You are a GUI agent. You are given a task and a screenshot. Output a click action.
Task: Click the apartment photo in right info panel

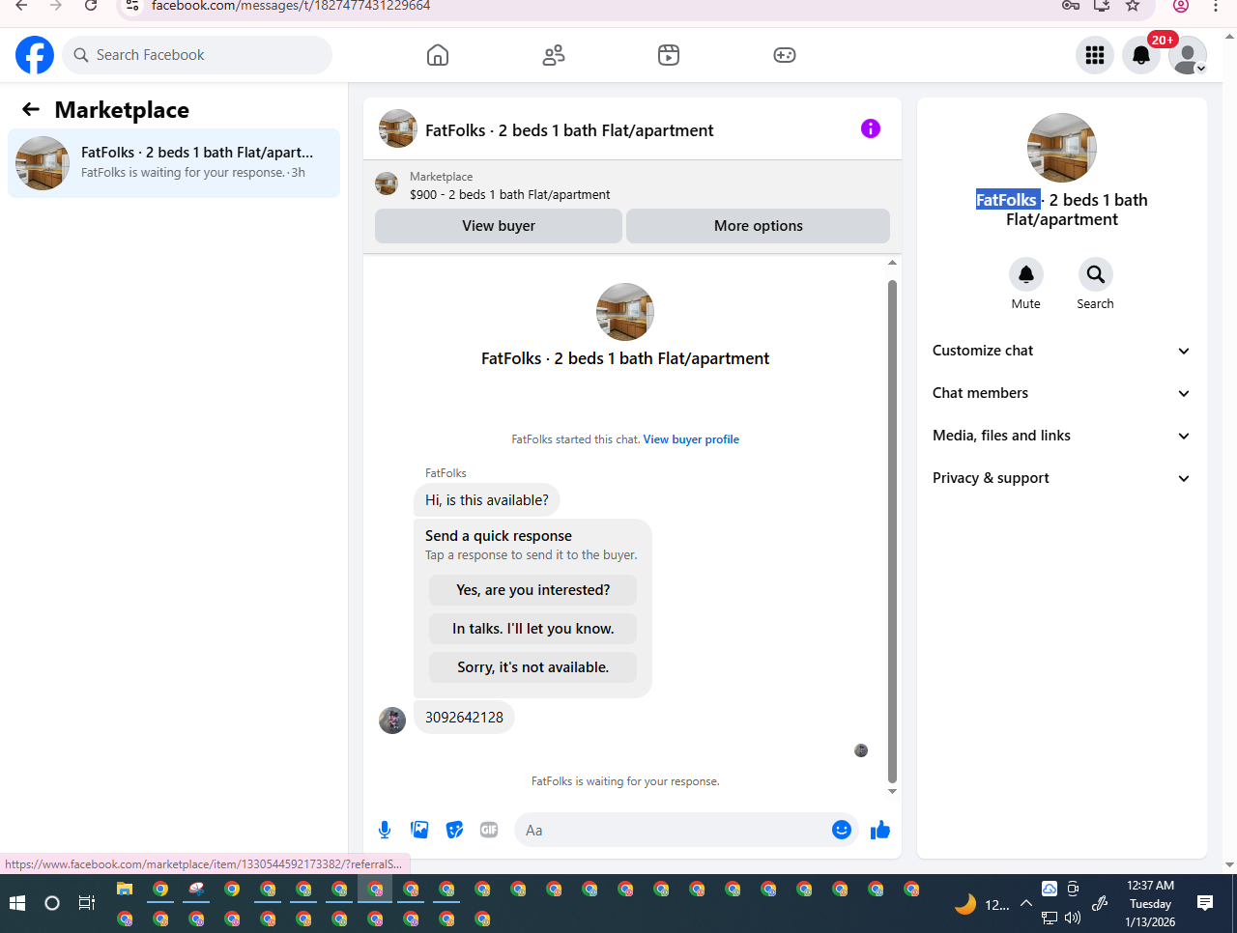1062,148
